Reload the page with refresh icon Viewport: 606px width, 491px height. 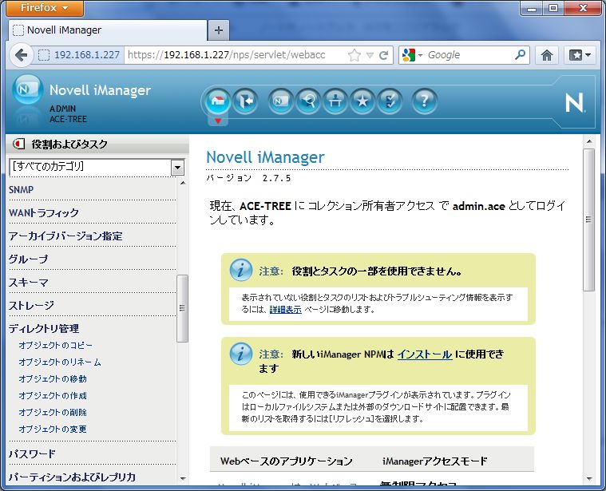coord(383,55)
